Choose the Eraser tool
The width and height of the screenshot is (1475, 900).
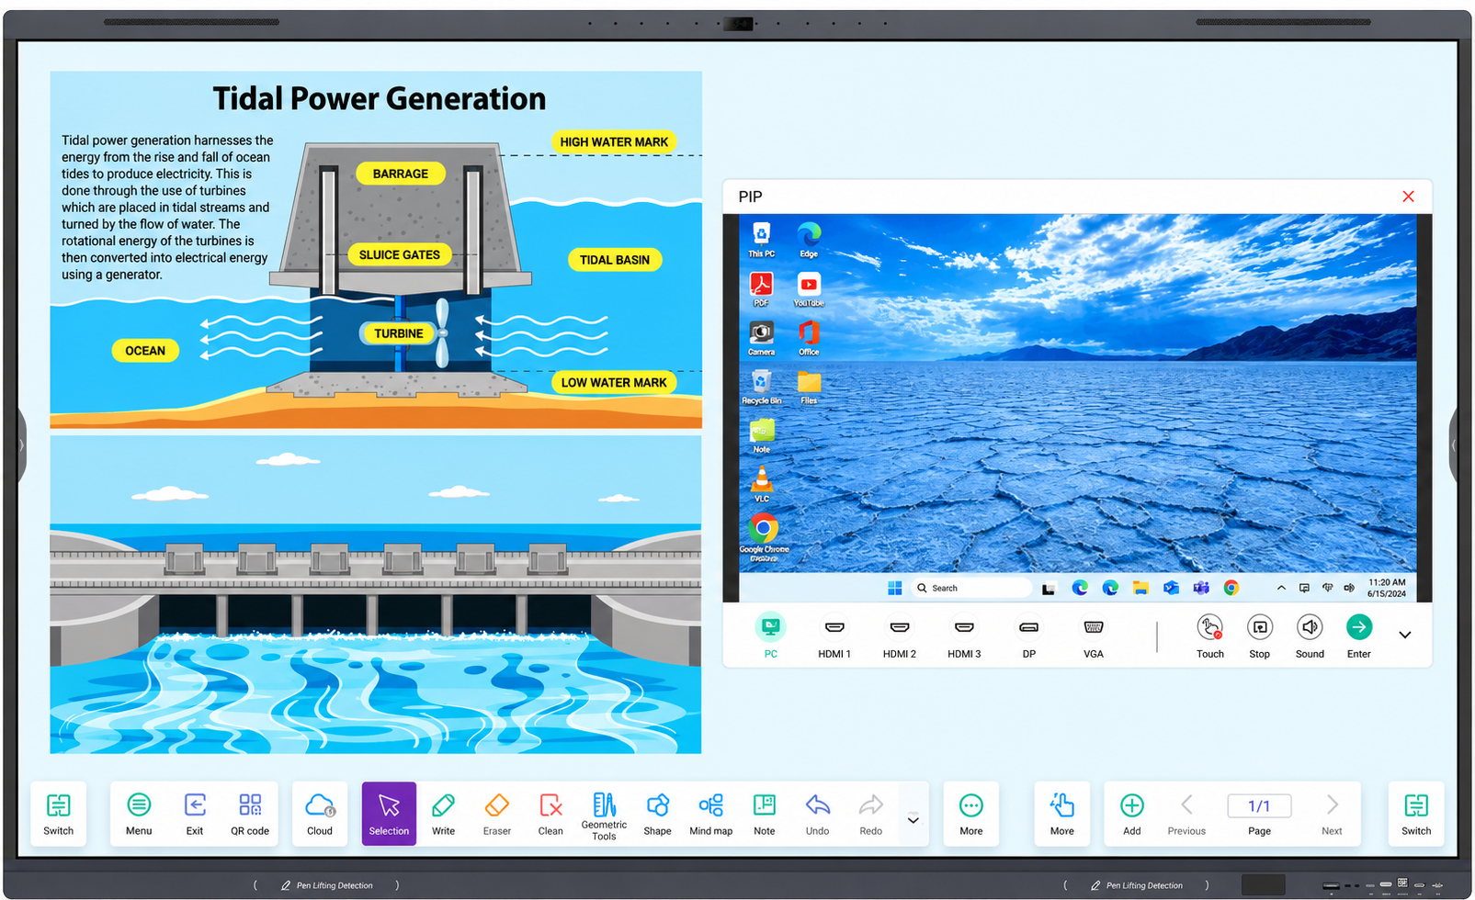click(497, 814)
